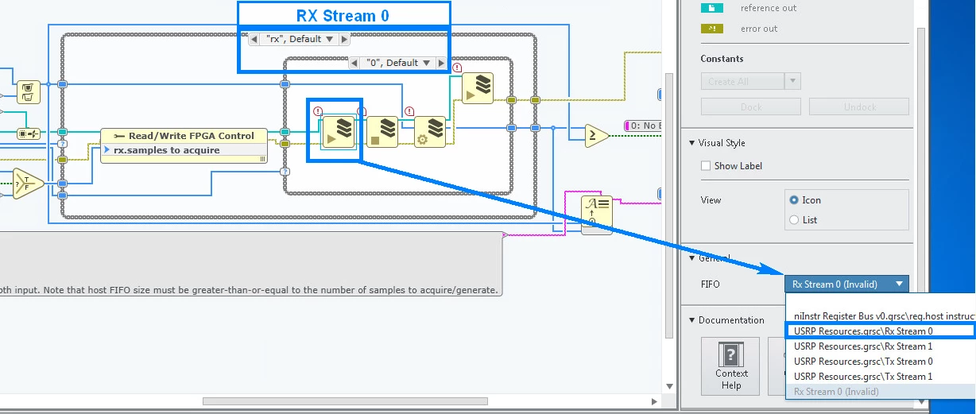Select the upper FIFO Start node outside inner case
Viewport: 976px width, 414px height.
[478, 88]
